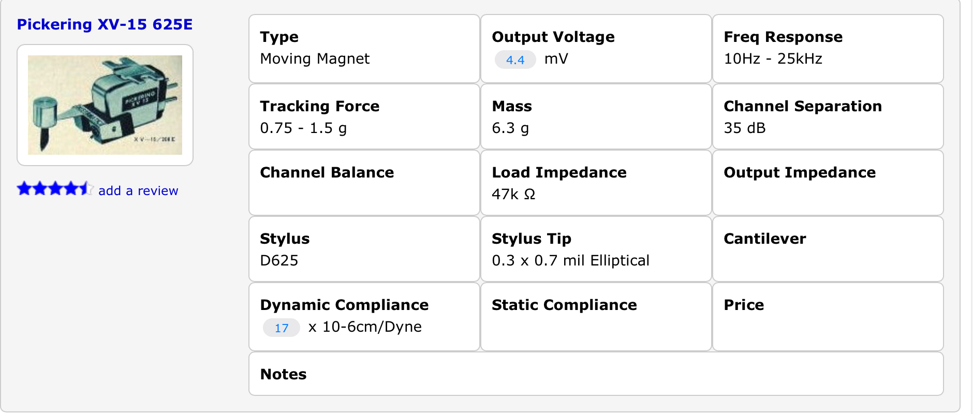Click the fifth half-filled rating star
Viewport: 973px width, 414px height.
(x=86, y=189)
